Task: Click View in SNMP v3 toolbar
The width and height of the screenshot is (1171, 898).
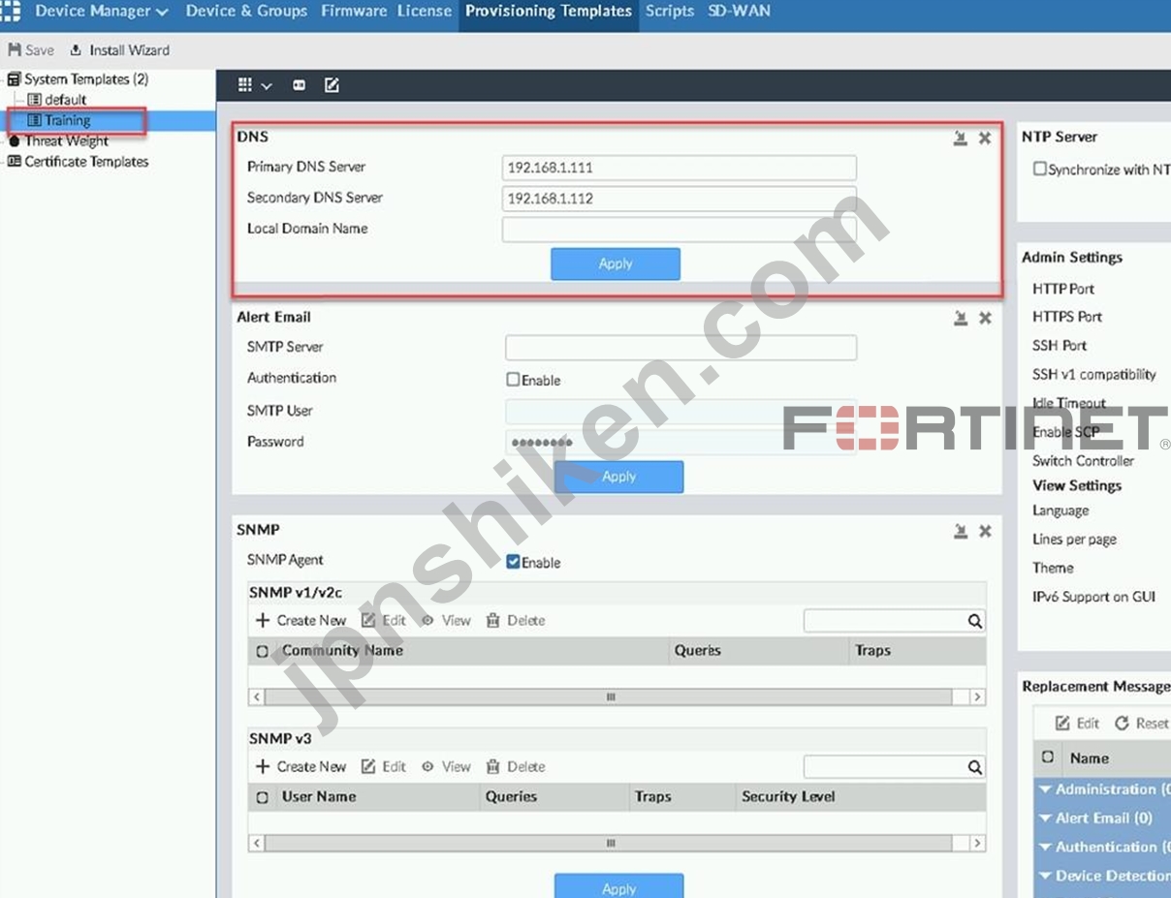Action: click(x=446, y=767)
